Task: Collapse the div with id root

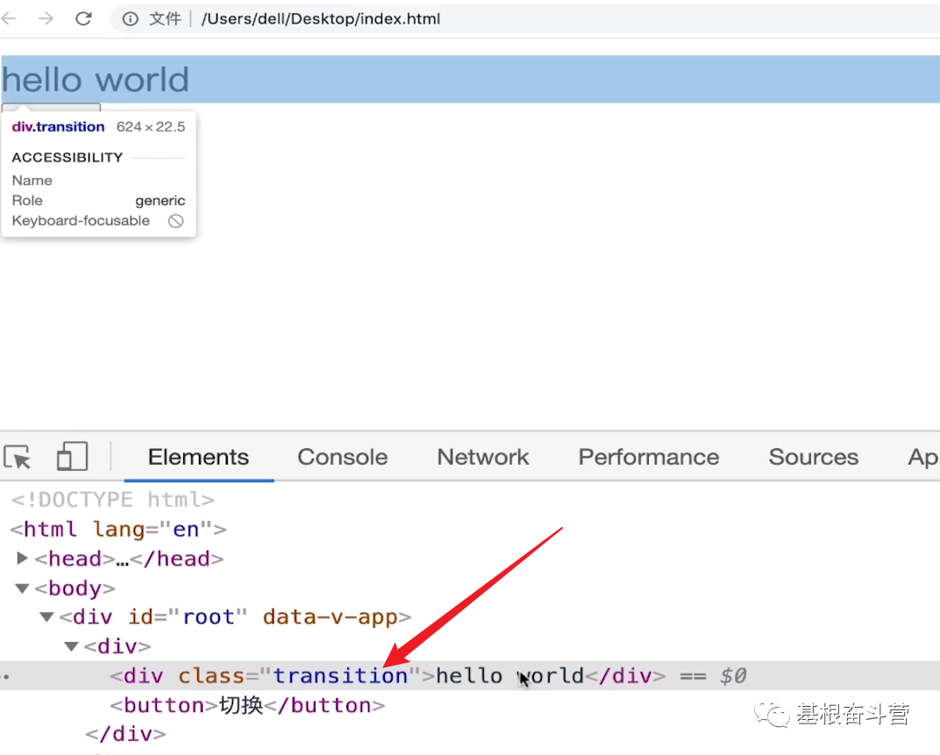Action: 46,616
